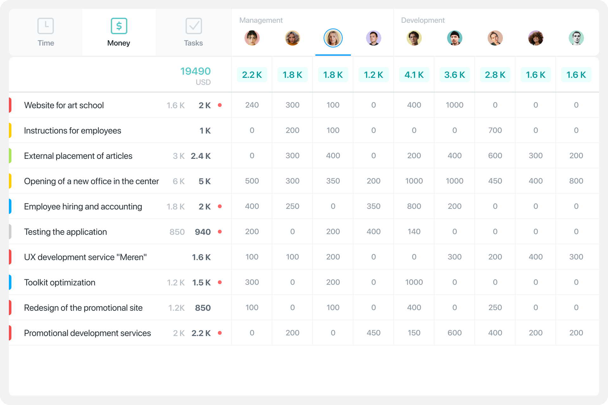Select first Management member avatar

(x=252, y=38)
